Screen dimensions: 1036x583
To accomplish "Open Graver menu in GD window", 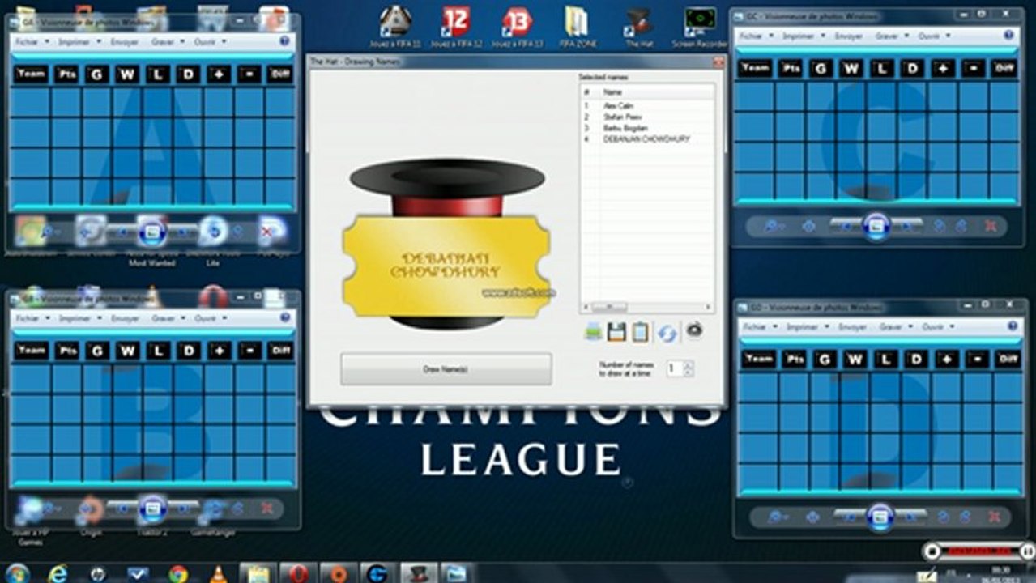I will point(894,327).
